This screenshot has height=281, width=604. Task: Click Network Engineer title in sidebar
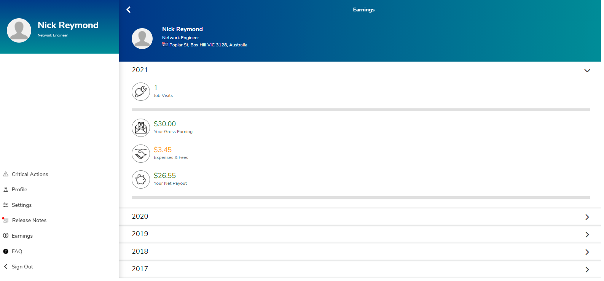[53, 35]
